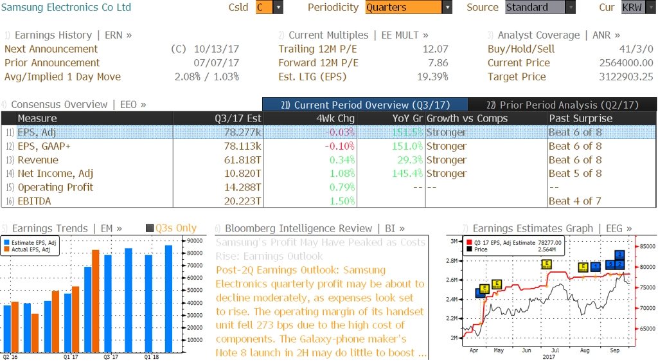Click blue event marker numbered 5
The image size is (658, 362).
(611, 264)
